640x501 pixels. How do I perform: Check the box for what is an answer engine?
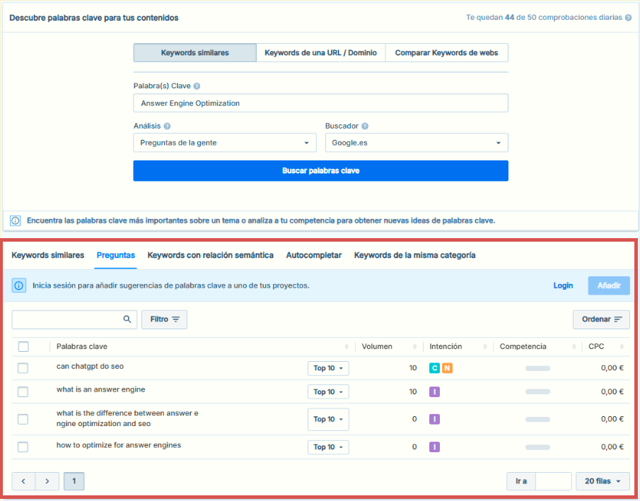point(23,391)
